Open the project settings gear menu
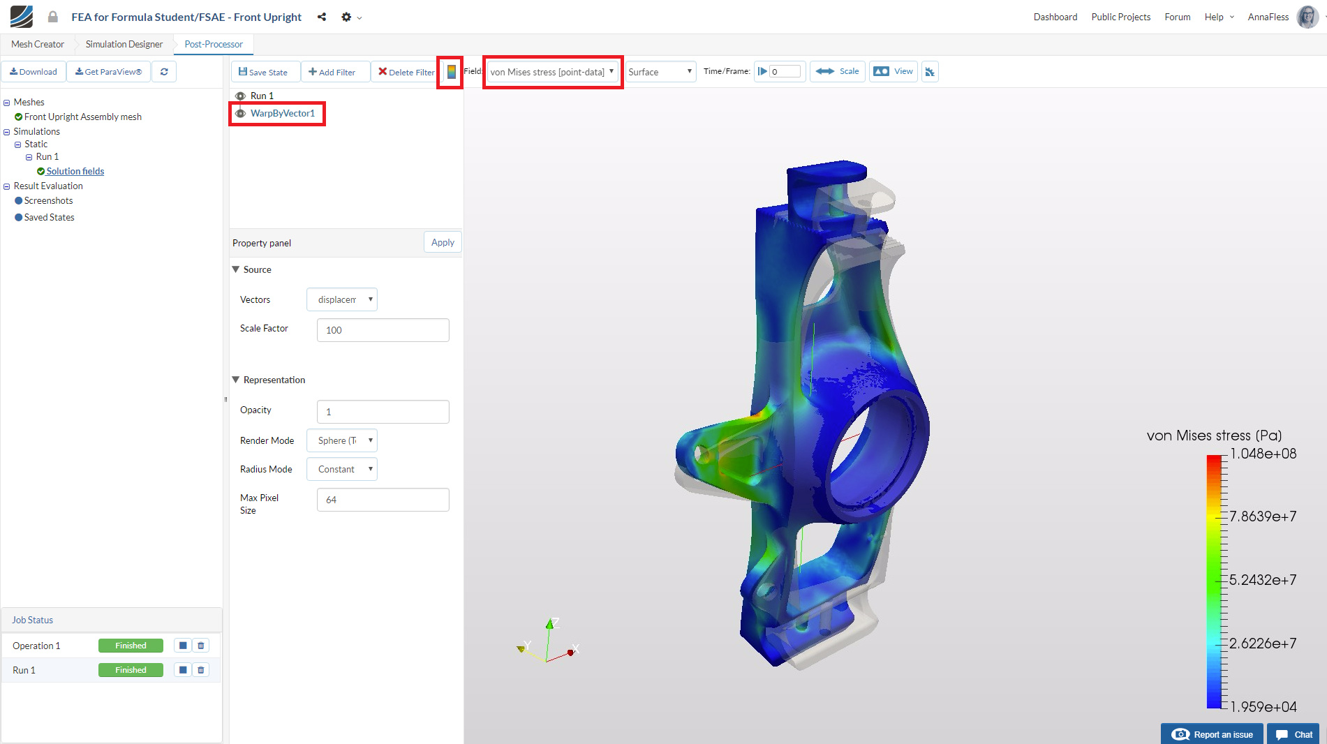 point(351,17)
